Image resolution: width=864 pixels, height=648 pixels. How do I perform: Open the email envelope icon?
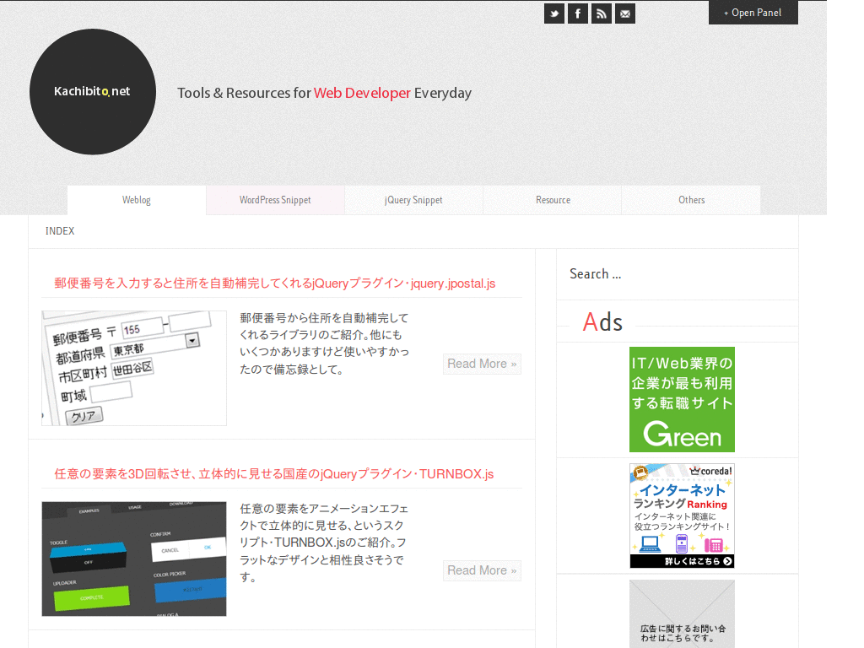(625, 13)
